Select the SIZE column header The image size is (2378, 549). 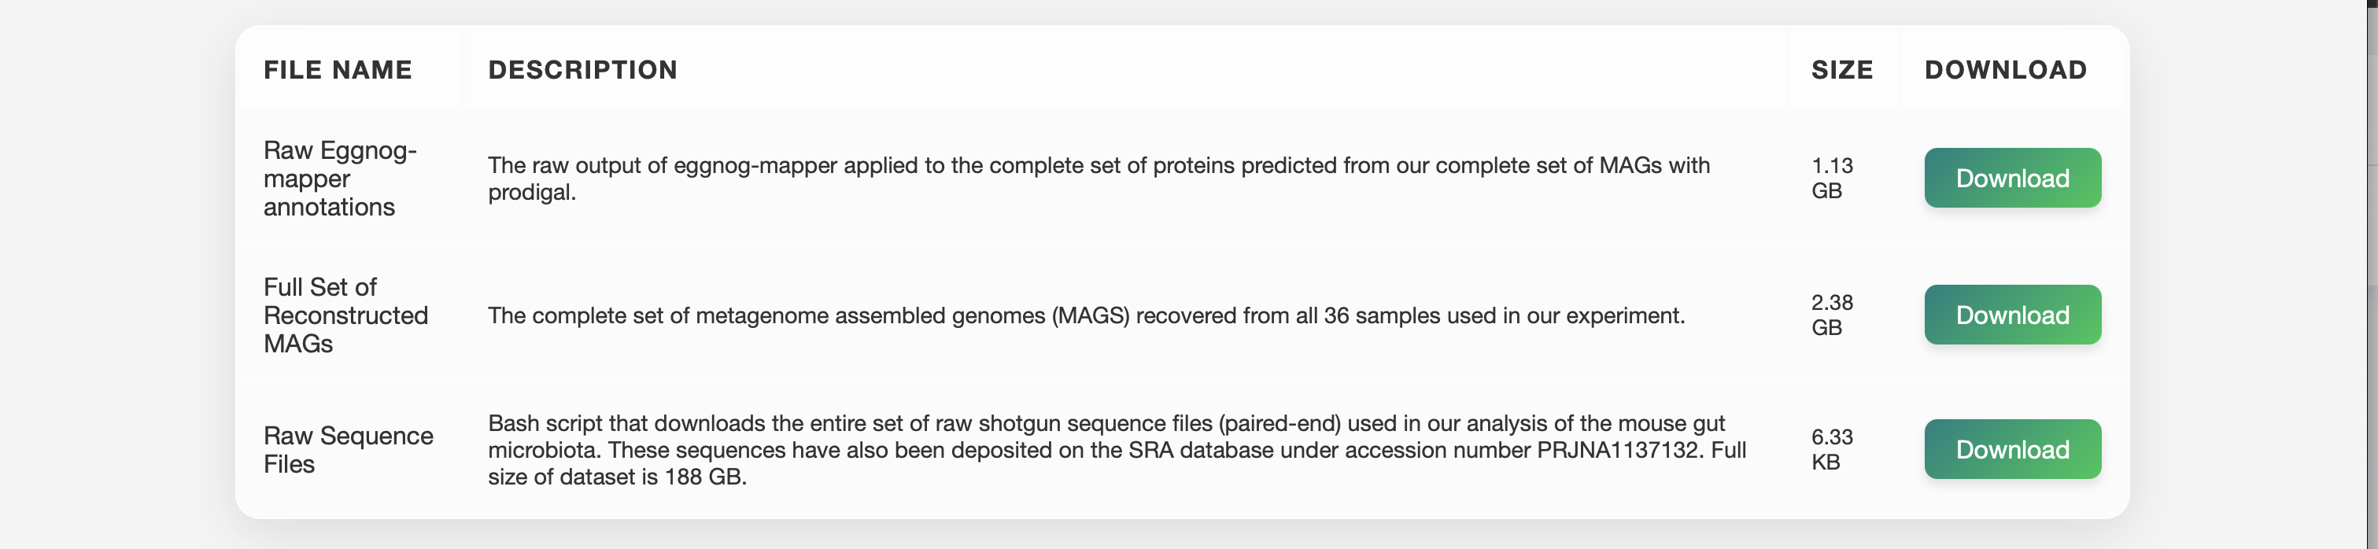click(x=1841, y=70)
